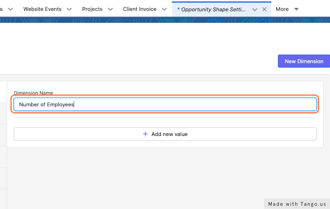Open the Website Events tab chevron menu
Viewport: 330px width, 209px height.
pyautogui.click(x=69, y=9)
